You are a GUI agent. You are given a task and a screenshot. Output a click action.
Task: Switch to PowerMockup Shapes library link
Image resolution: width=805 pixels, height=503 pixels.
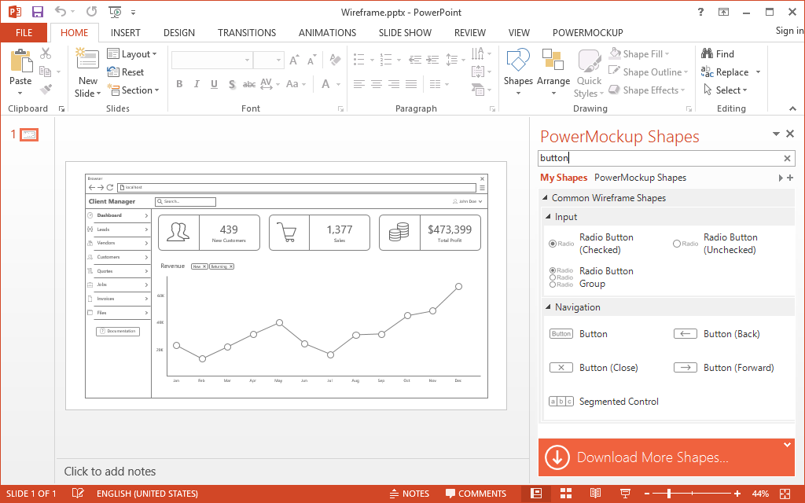coord(640,178)
